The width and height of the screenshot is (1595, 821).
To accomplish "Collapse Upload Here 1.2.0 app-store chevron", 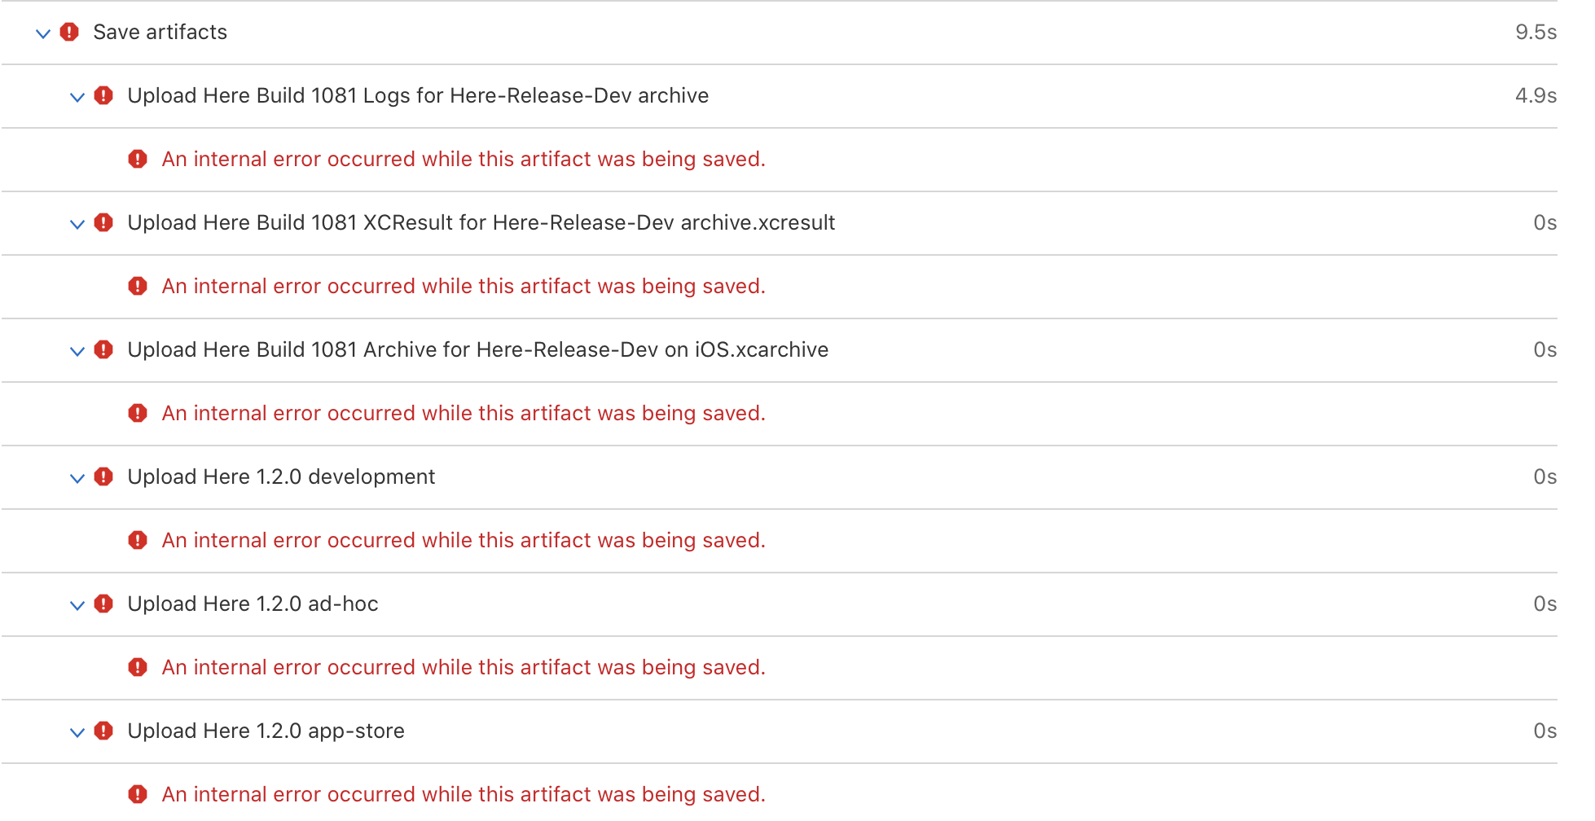I will 77,732.
